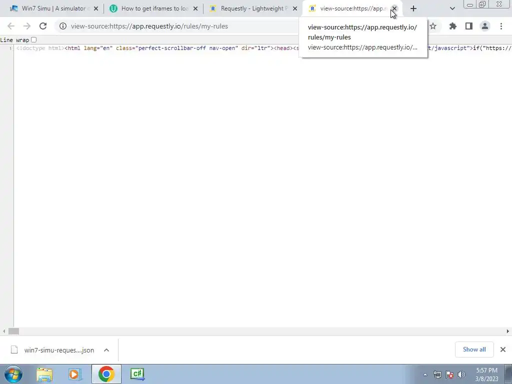The height and width of the screenshot is (384, 512).
Task: Click Show all downloads button
Action: pos(474,349)
